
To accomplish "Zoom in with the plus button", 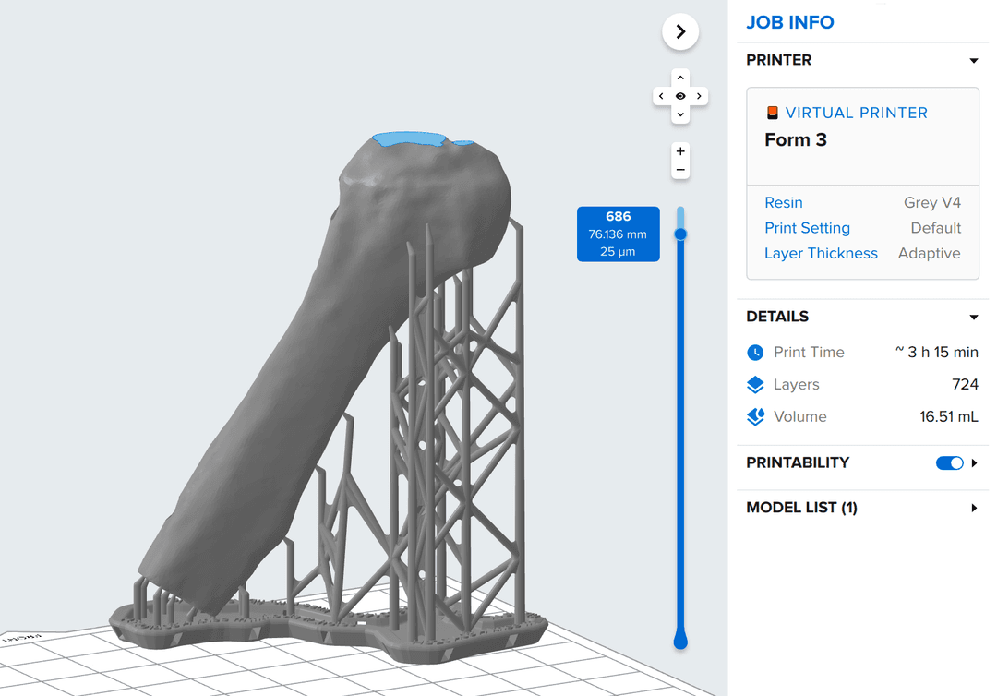I will click(x=680, y=151).
